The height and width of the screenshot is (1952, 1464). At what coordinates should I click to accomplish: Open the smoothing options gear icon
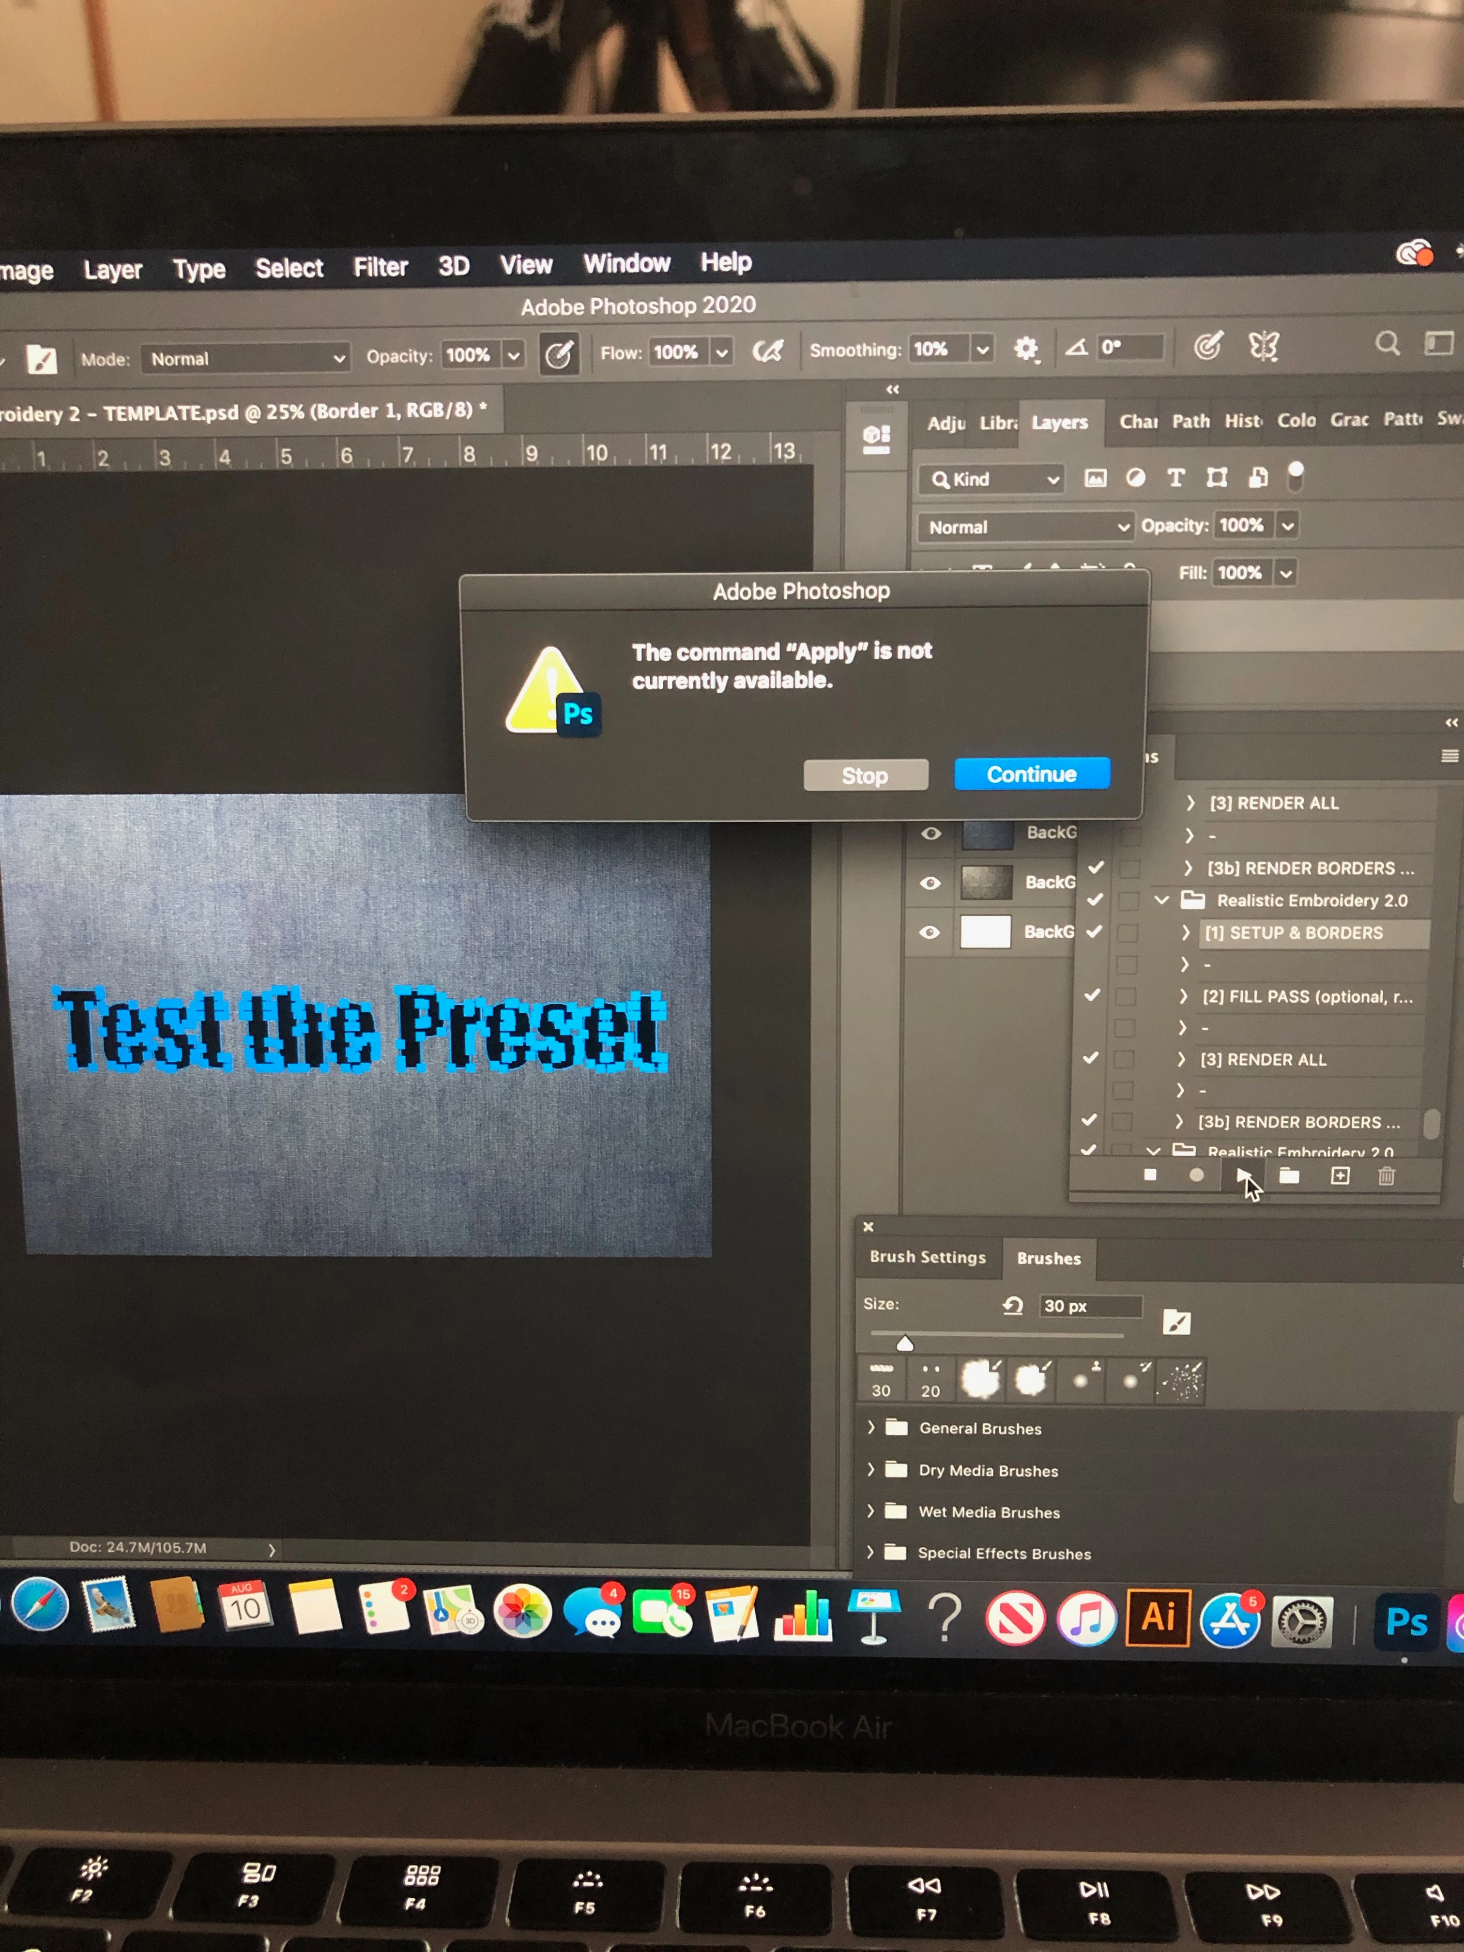pos(1025,350)
